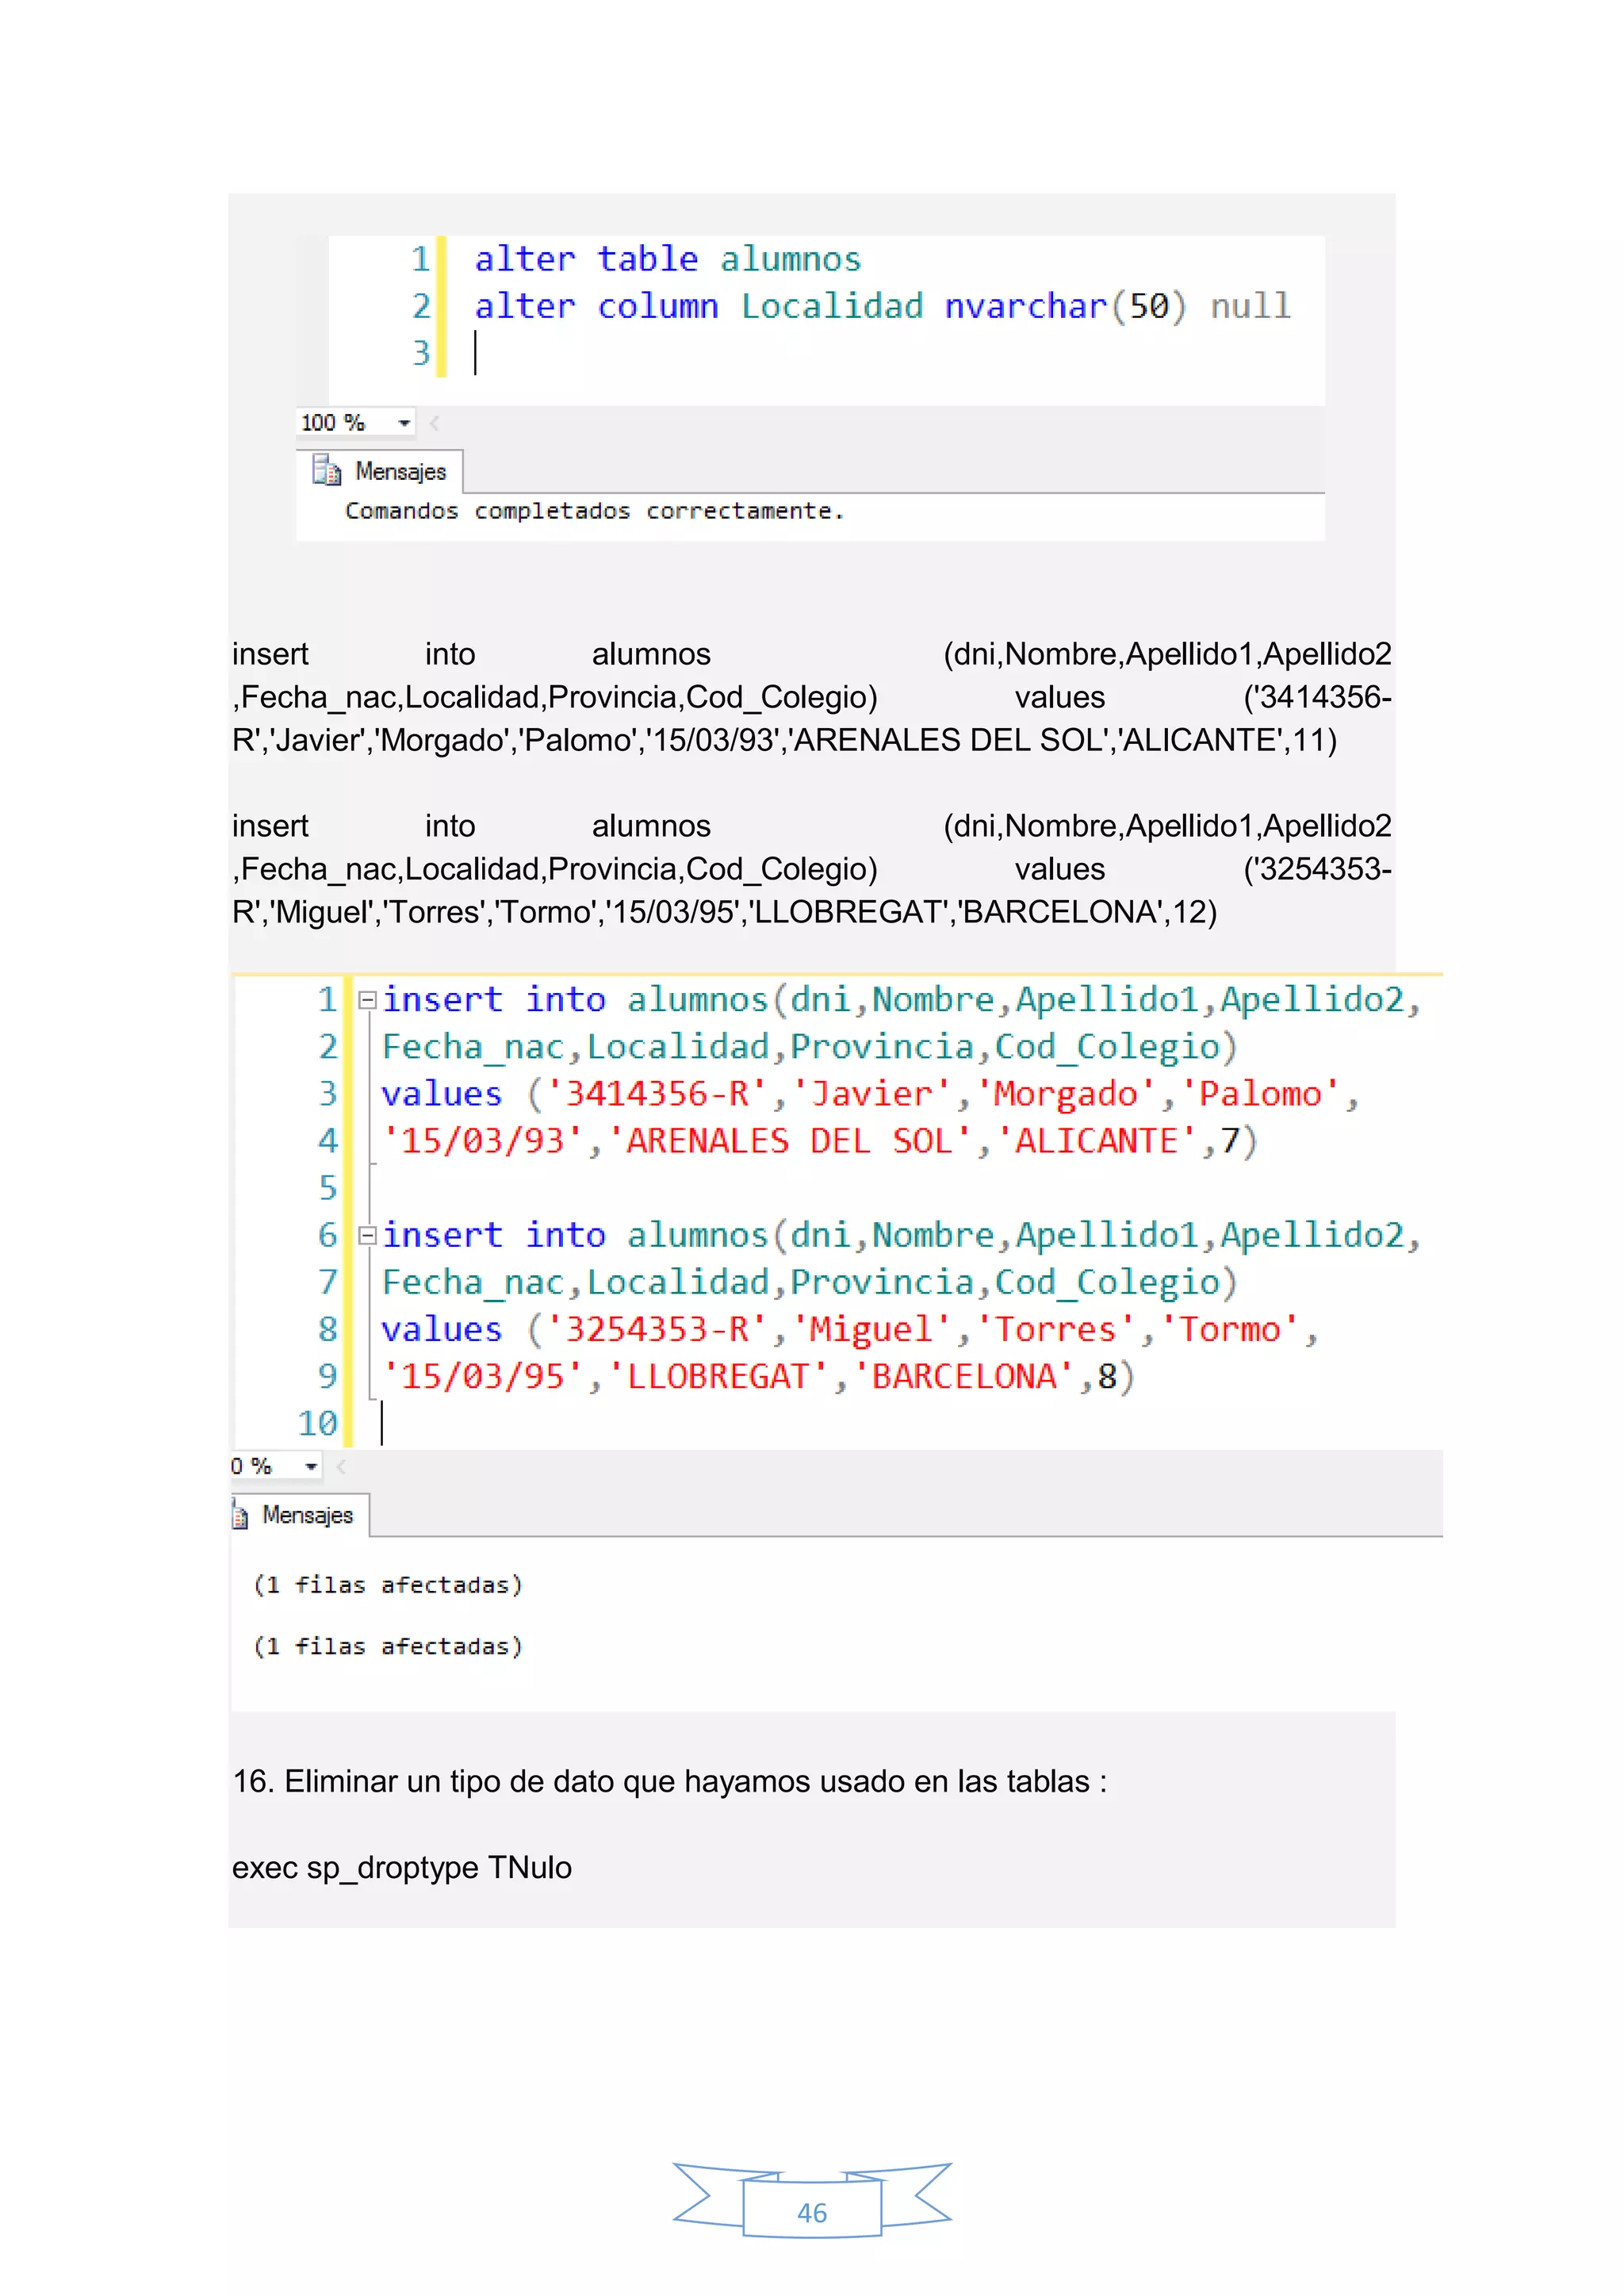The image size is (1624, 2296).
Task: Switch to the lower Mensajes tab
Action: click(307, 1515)
